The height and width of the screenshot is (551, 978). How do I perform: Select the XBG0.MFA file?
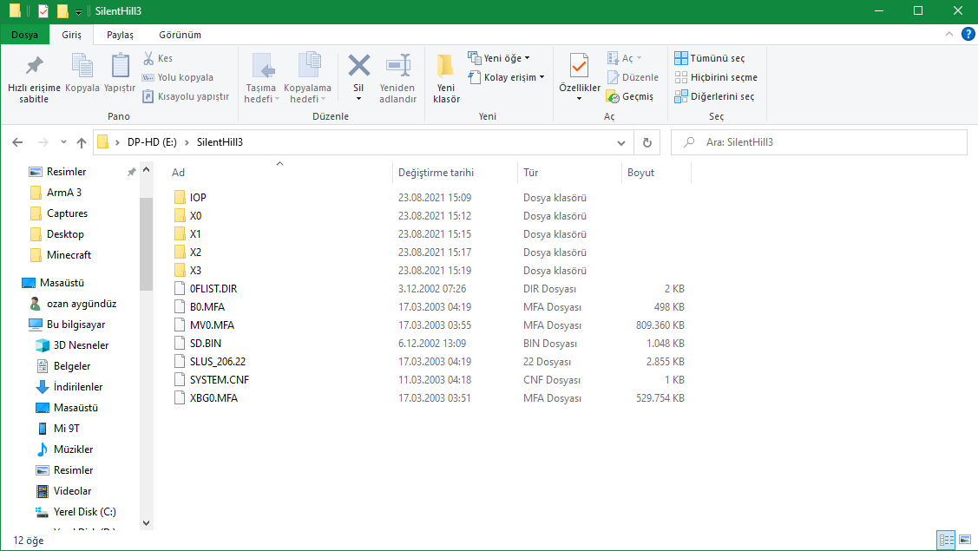click(213, 398)
